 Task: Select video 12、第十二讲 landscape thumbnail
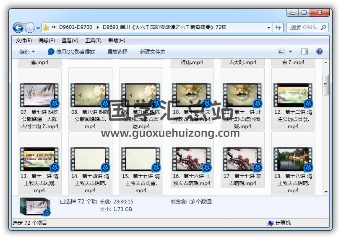pyautogui.click(x=293, y=95)
